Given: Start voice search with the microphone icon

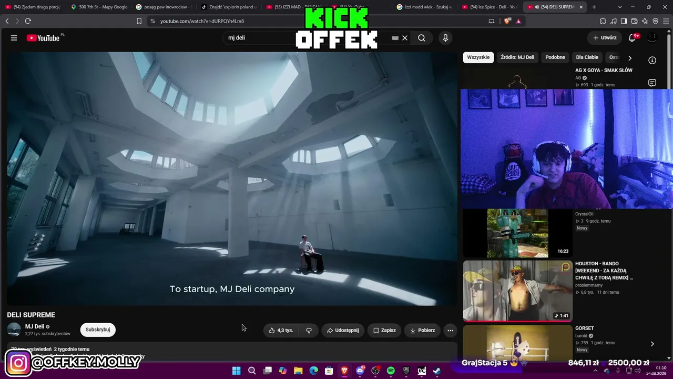Looking at the screenshot, I should click(x=445, y=38).
